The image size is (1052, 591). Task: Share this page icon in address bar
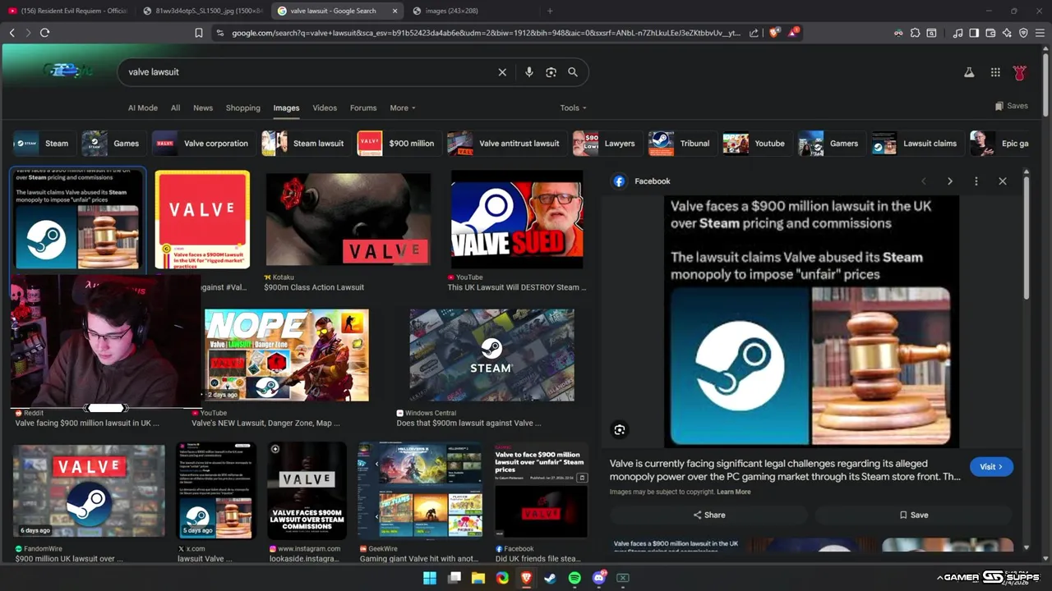click(x=754, y=33)
